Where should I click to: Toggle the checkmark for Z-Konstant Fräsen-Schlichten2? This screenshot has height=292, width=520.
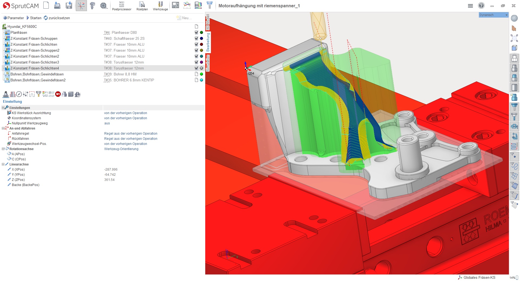[196, 56]
